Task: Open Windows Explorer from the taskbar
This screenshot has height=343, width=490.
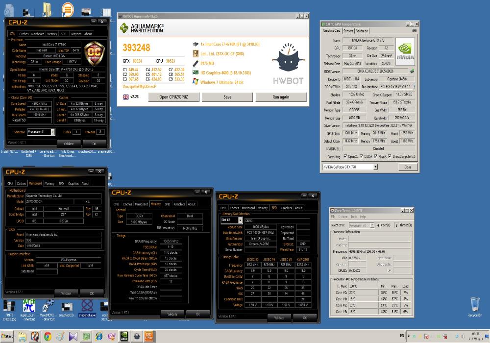Action: pyautogui.click(x=22, y=337)
